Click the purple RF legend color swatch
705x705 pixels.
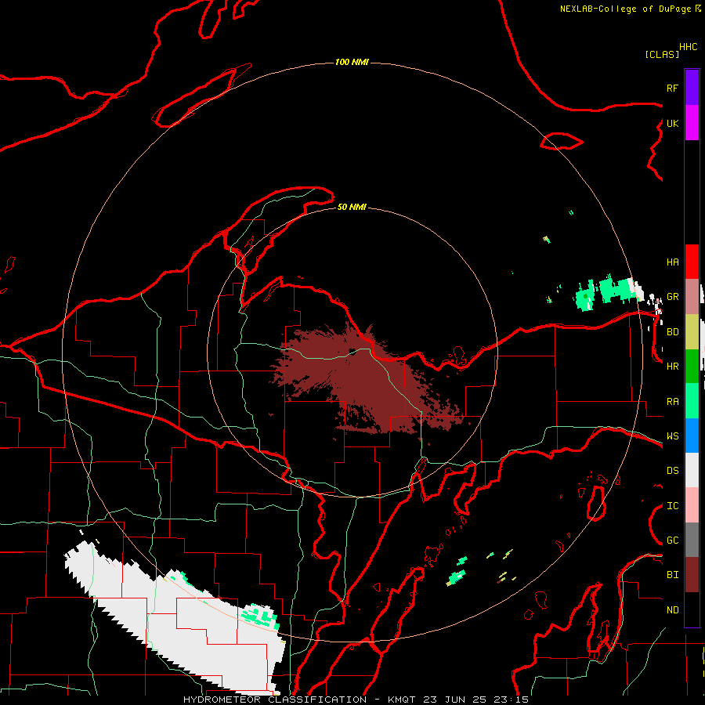(x=692, y=88)
